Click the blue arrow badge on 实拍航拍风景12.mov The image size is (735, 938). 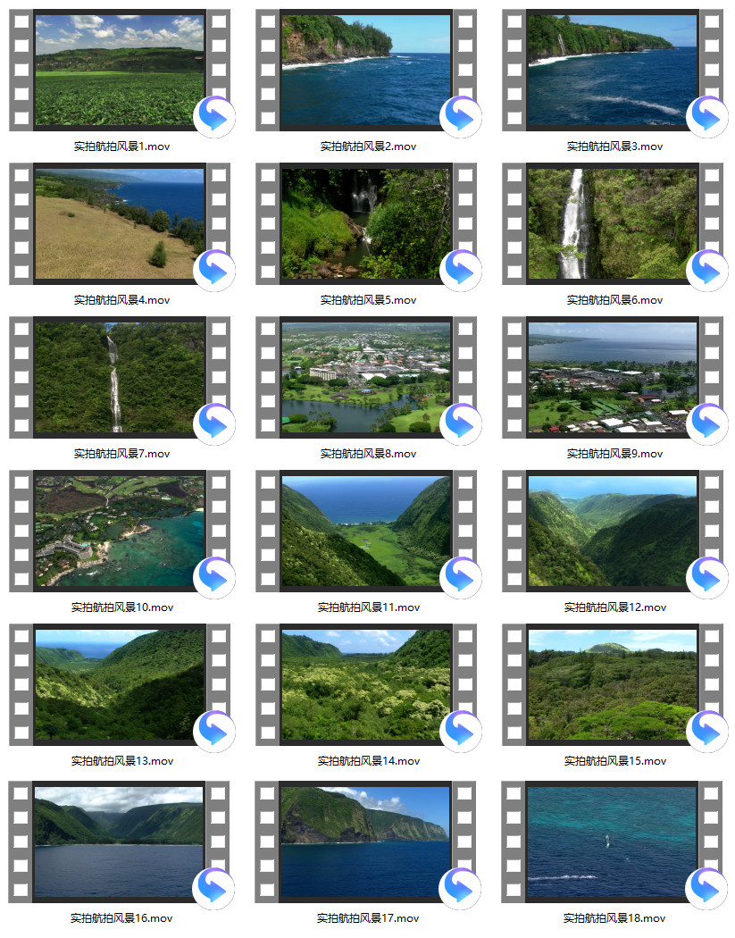pos(707,577)
